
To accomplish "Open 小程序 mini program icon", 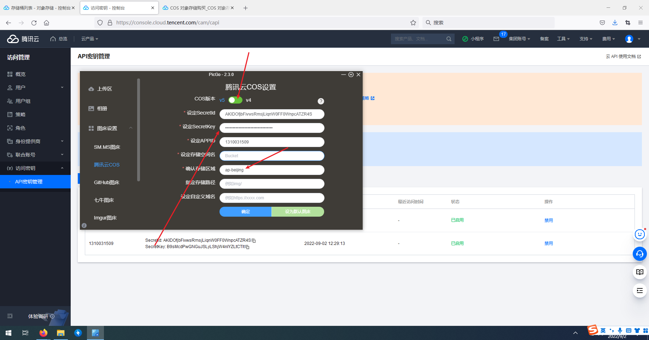I will coord(473,39).
